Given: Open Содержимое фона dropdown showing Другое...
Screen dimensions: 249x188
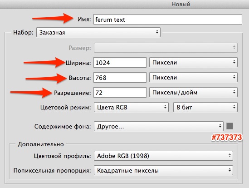Looking at the screenshot, I should click(x=159, y=126).
